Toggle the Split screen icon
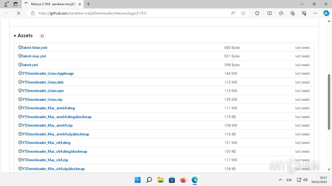The image size is (332, 186). (x=269, y=13)
